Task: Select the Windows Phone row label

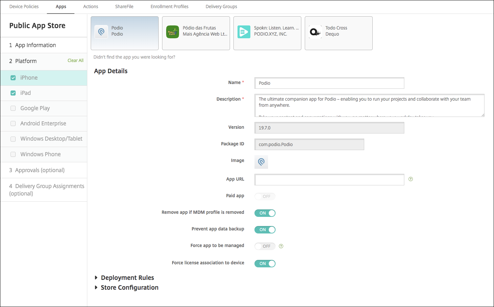Action: click(40, 155)
